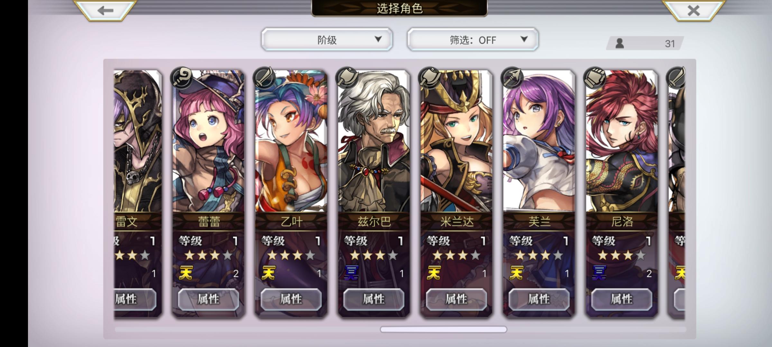
Task: Select the 芙兰 character portrait
Action: click(539, 141)
